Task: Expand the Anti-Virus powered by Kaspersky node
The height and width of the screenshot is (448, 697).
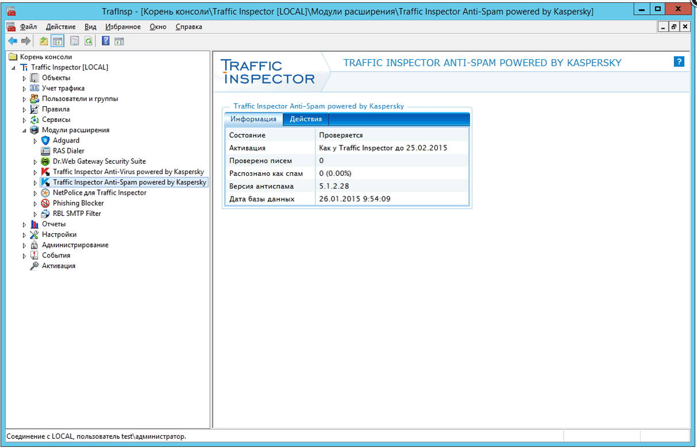Action: click(36, 172)
